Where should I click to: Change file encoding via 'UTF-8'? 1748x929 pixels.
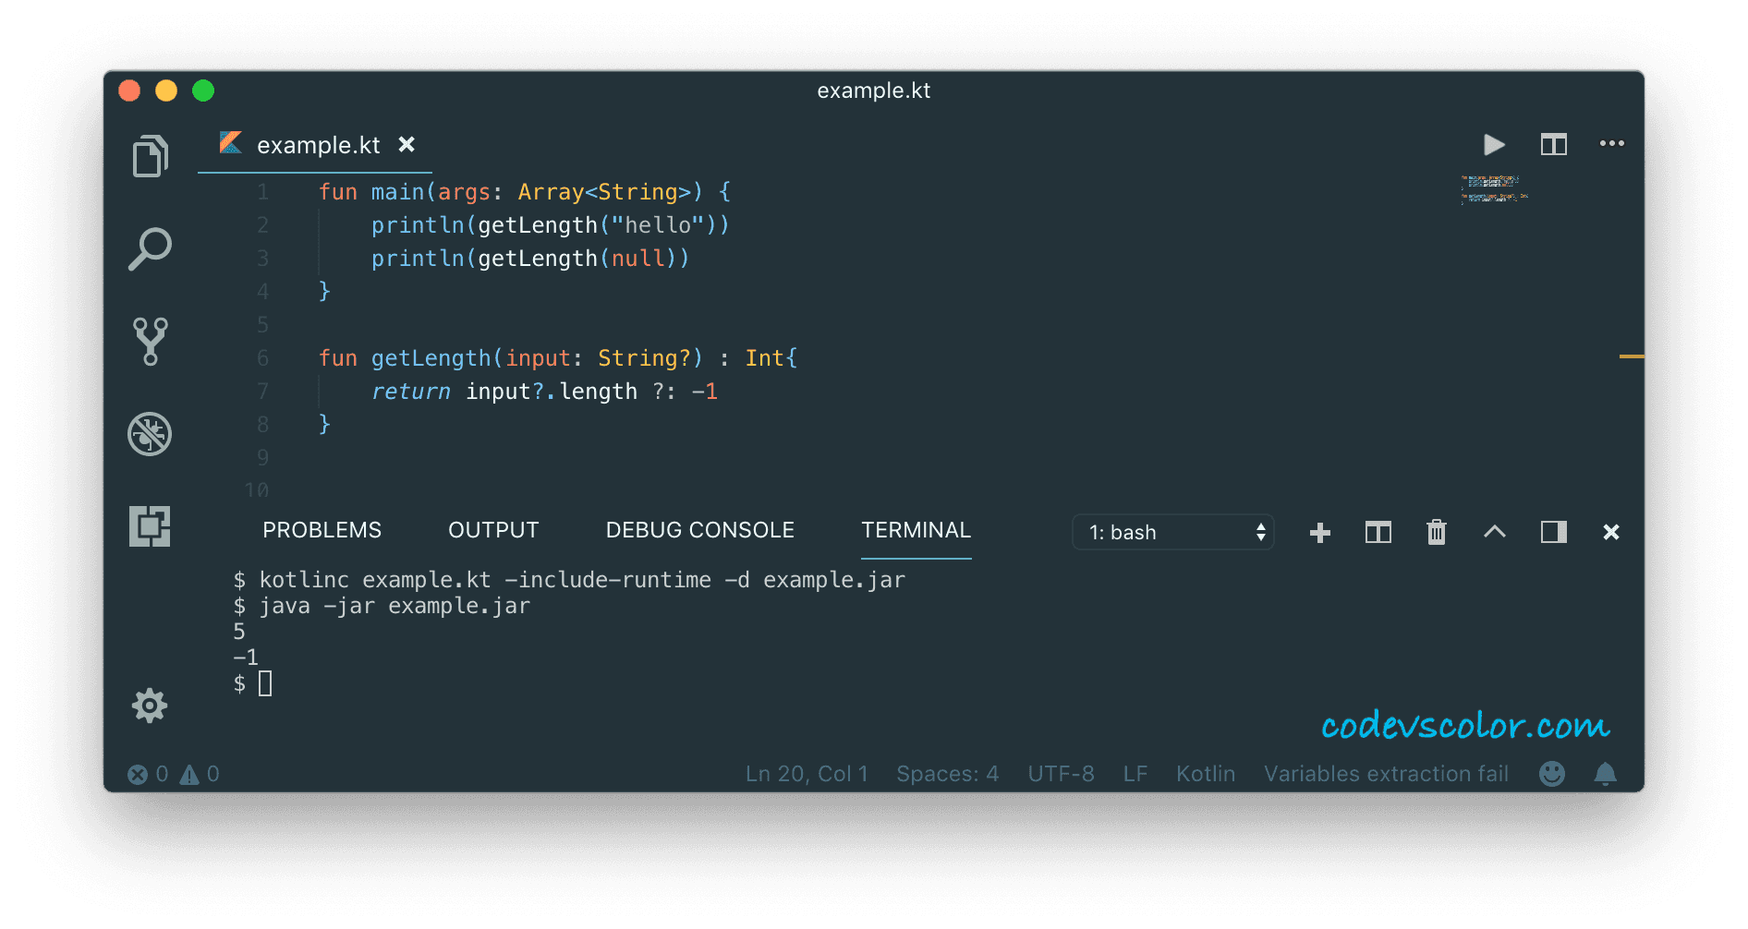(1061, 774)
